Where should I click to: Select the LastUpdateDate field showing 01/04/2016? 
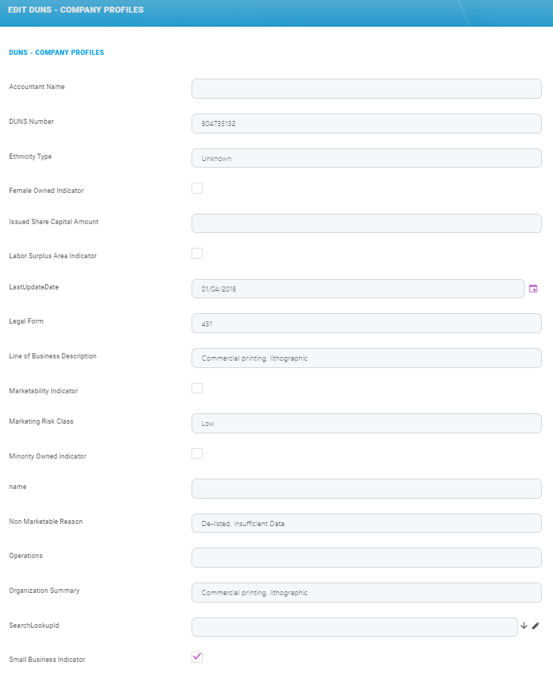[x=356, y=289]
